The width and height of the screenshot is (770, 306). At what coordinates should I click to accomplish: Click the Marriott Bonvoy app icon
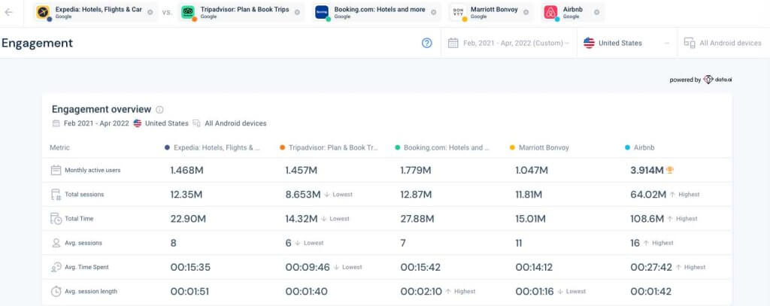[458, 12]
